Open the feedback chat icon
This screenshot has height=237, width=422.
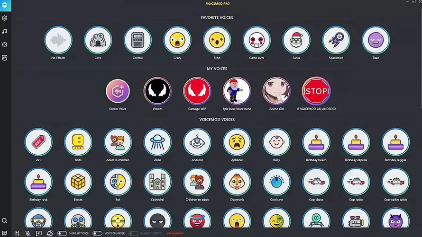tap(5, 233)
